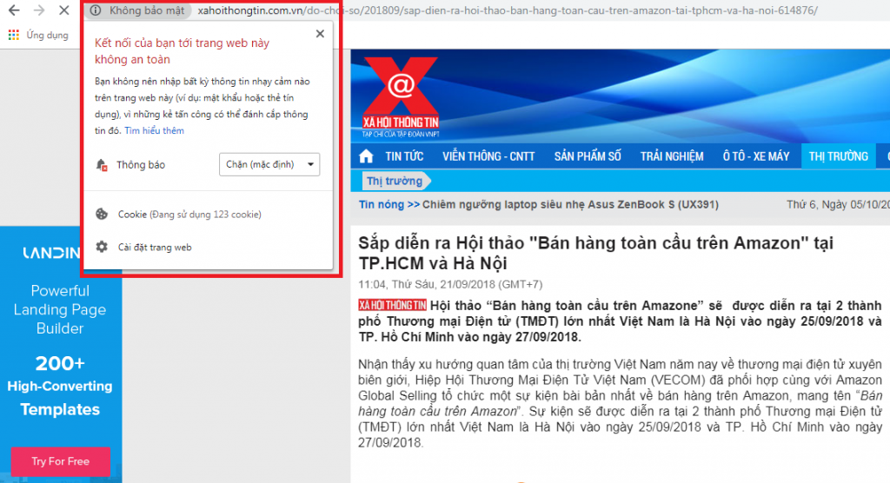Stop page loading with the X button
The width and height of the screenshot is (890, 483).
point(64,10)
